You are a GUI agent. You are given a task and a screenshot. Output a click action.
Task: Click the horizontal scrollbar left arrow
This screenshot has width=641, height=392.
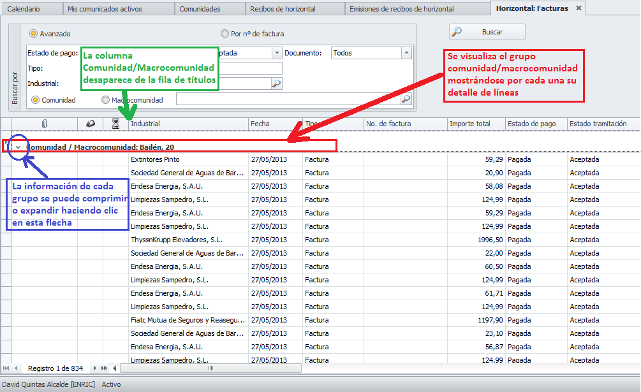[x=115, y=368]
